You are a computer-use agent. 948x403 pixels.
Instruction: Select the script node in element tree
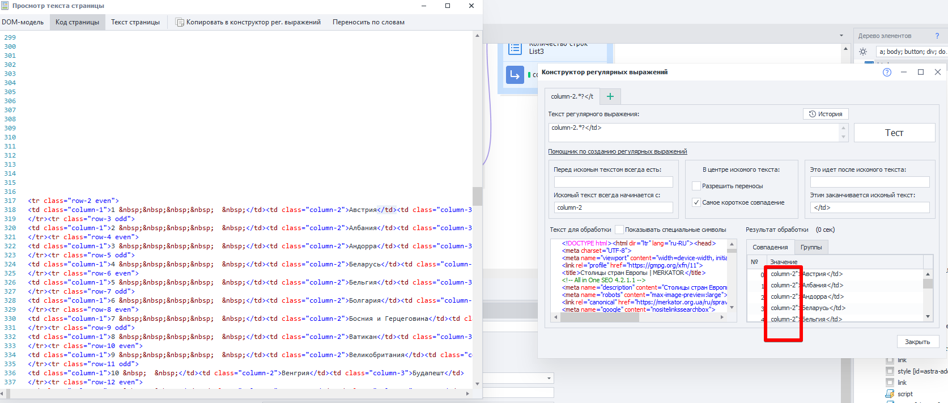(905, 394)
